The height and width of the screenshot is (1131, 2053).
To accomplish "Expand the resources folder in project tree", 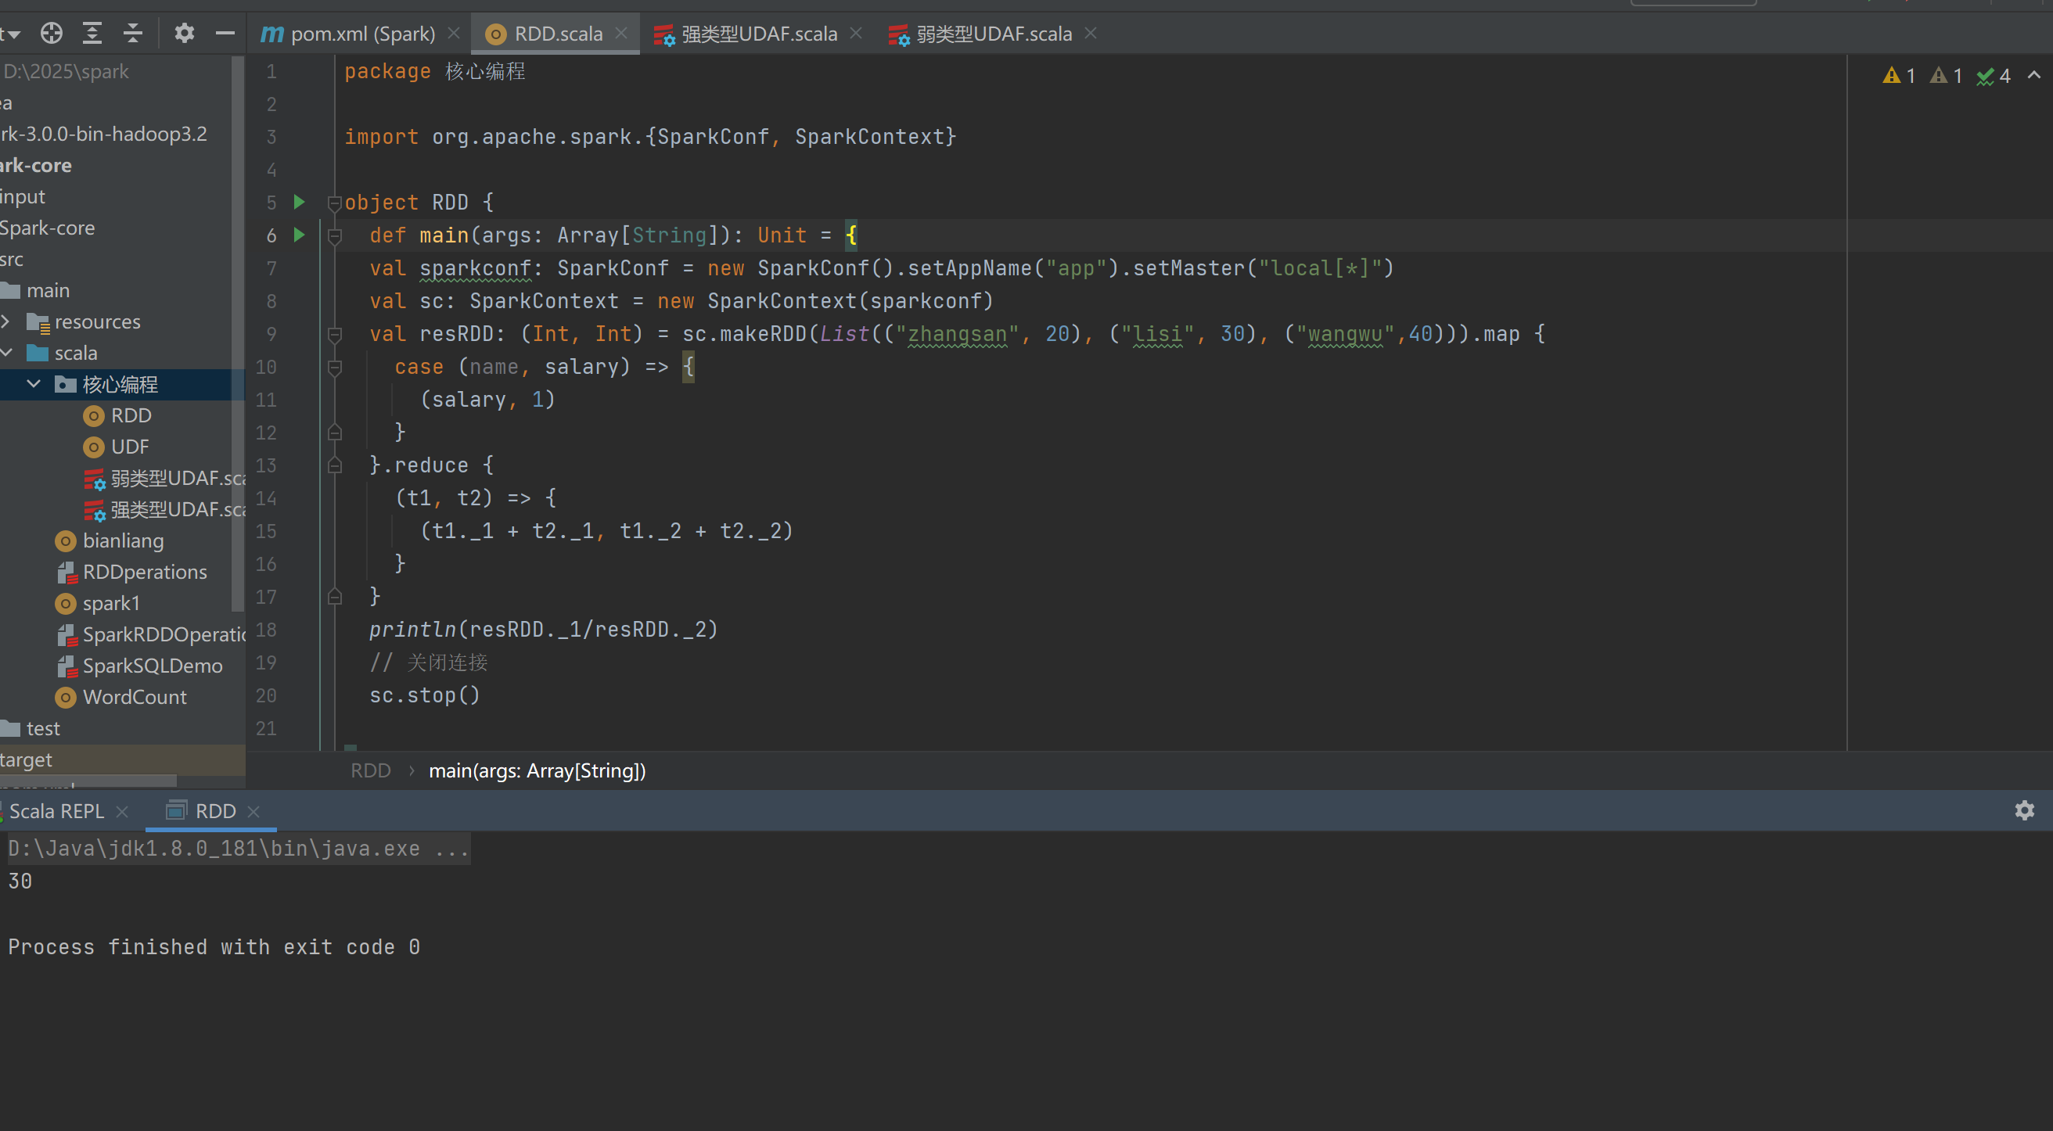I will (x=6, y=321).
